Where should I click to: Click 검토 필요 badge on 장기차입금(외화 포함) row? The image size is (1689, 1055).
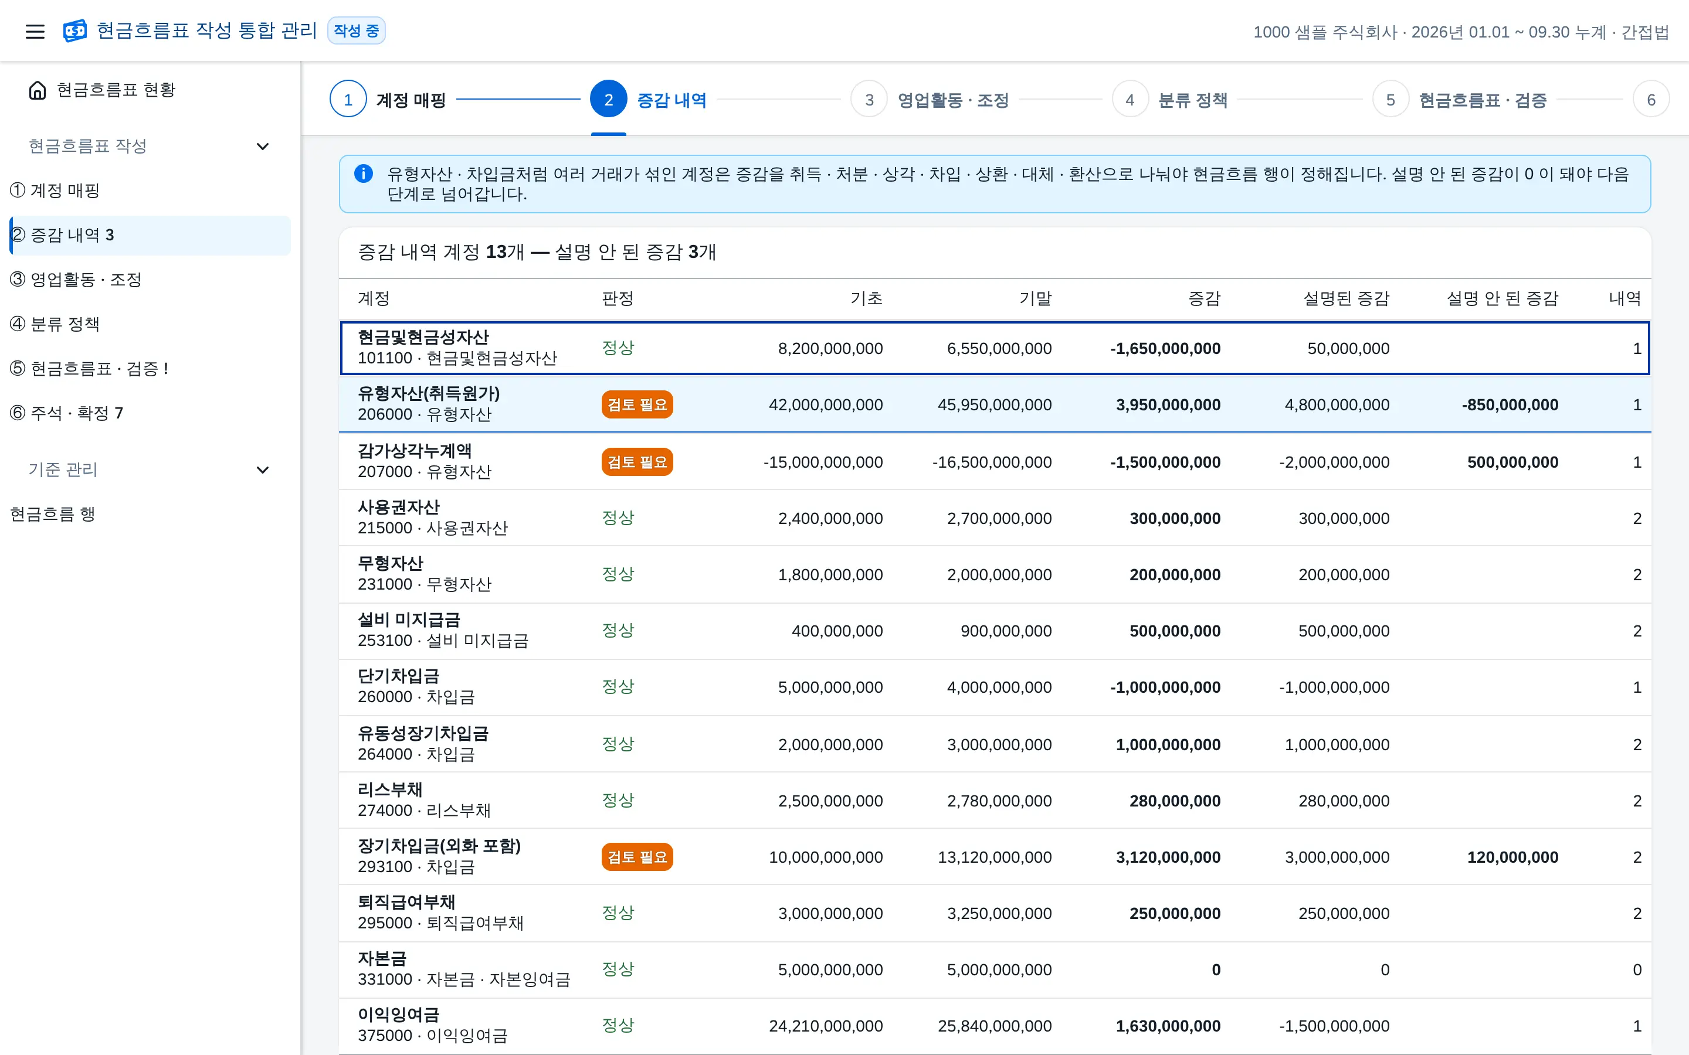[x=637, y=857]
